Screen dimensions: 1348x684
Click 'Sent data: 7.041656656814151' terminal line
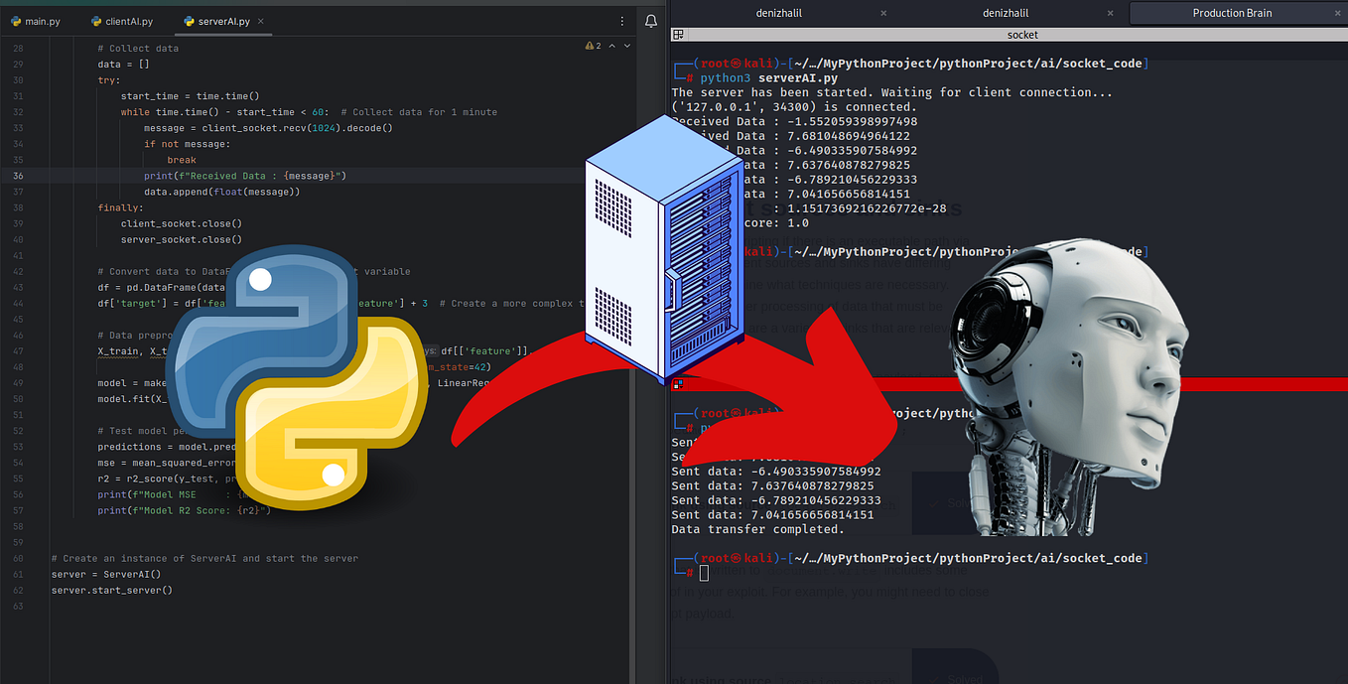(772, 515)
